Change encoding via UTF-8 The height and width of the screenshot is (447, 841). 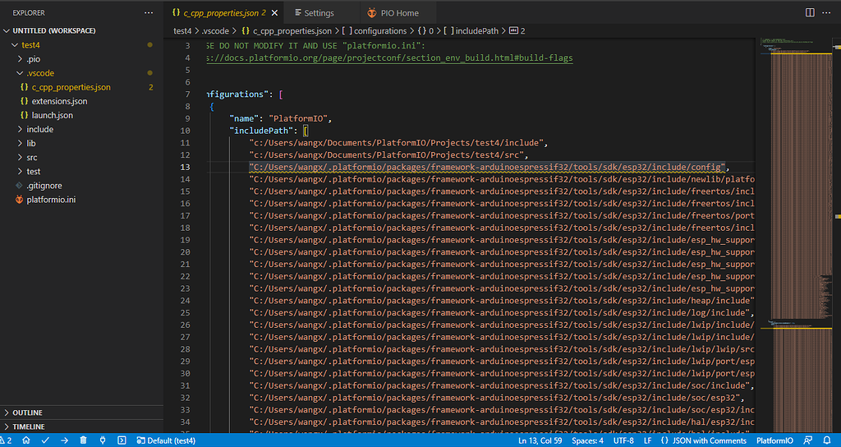[623, 440]
